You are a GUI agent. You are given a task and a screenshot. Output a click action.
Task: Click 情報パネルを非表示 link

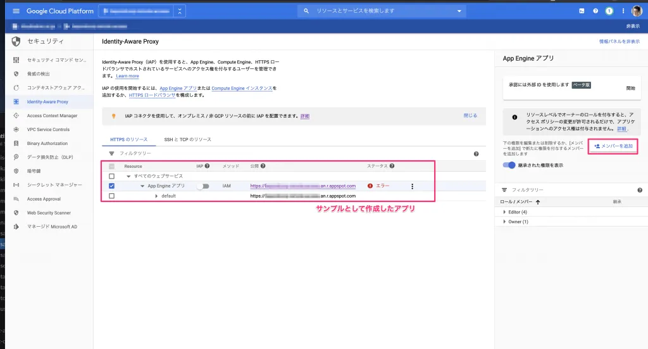pyautogui.click(x=619, y=41)
